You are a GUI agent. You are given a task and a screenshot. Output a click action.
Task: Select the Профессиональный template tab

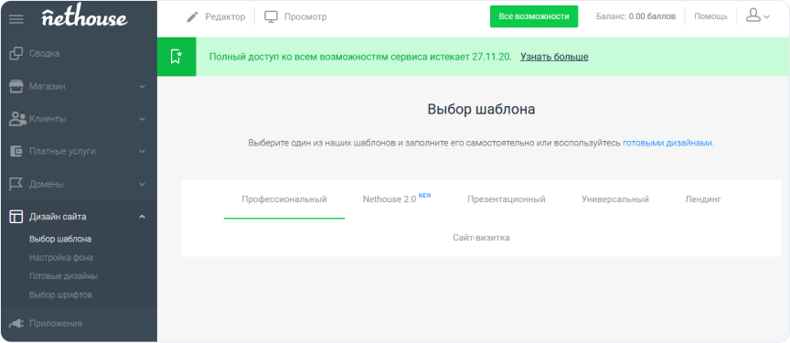[284, 199]
